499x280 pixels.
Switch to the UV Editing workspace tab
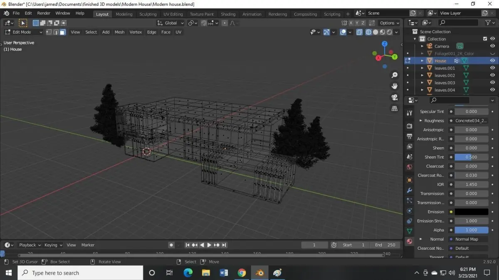tap(173, 14)
